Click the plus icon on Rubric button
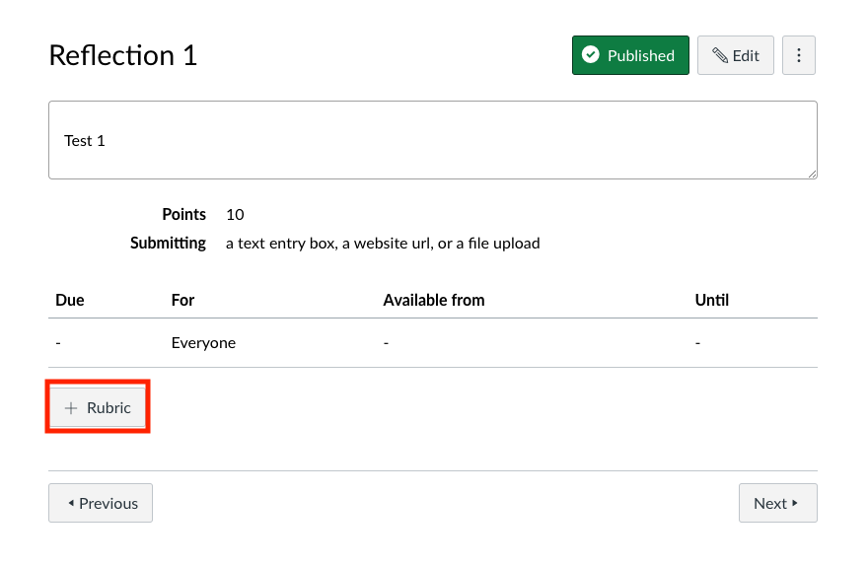This screenshot has height=566, width=868. tap(71, 408)
